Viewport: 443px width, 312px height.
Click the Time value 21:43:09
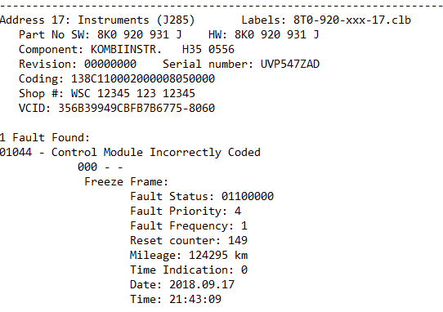pos(195,299)
